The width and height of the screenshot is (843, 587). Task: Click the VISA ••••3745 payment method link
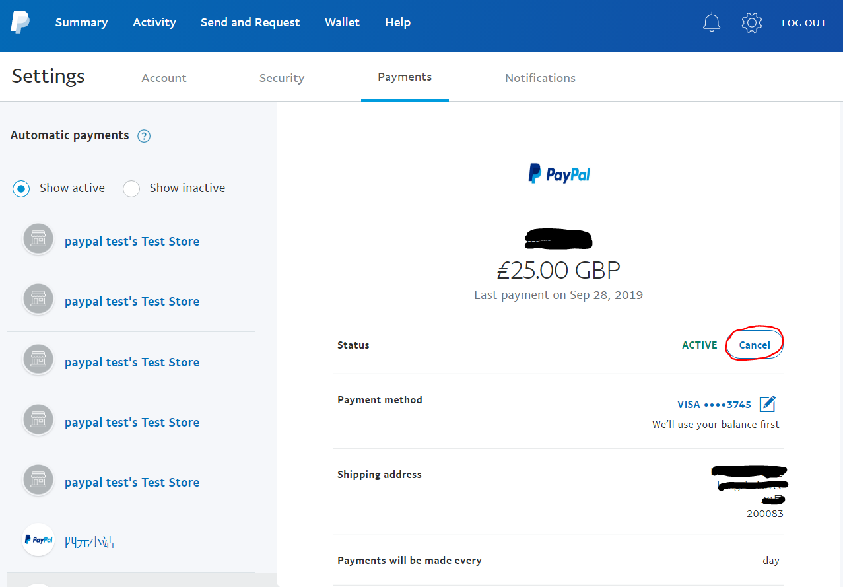[714, 405]
